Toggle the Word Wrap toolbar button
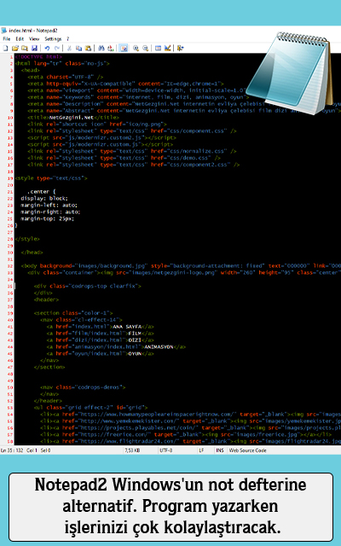Image resolution: width=341 pixels, height=546 pixels. click(x=123, y=48)
